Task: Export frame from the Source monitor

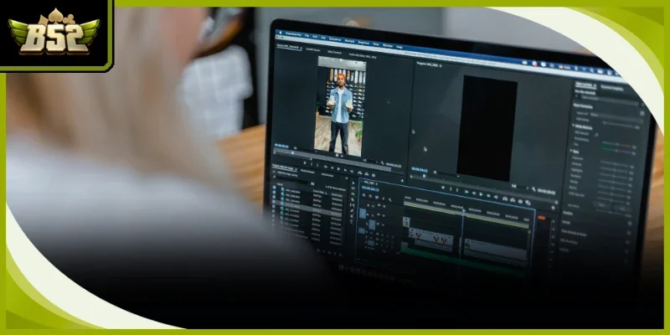Action: coord(374,175)
